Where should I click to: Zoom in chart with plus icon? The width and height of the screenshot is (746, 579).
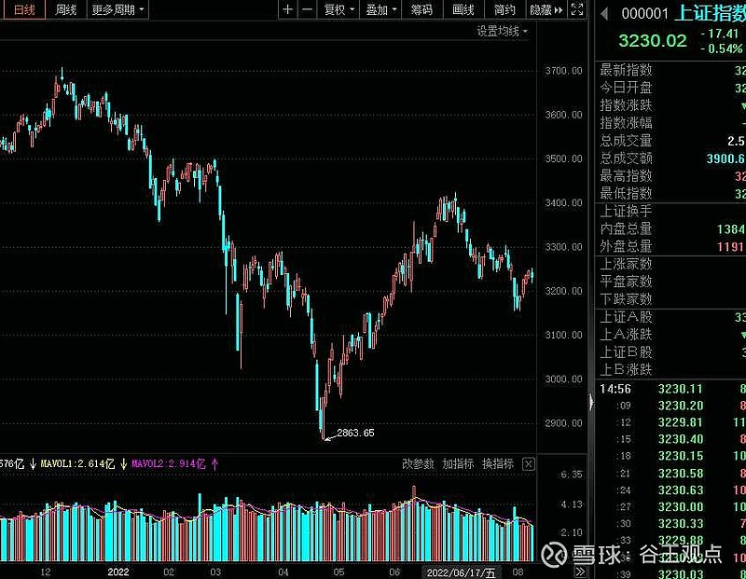pos(287,9)
